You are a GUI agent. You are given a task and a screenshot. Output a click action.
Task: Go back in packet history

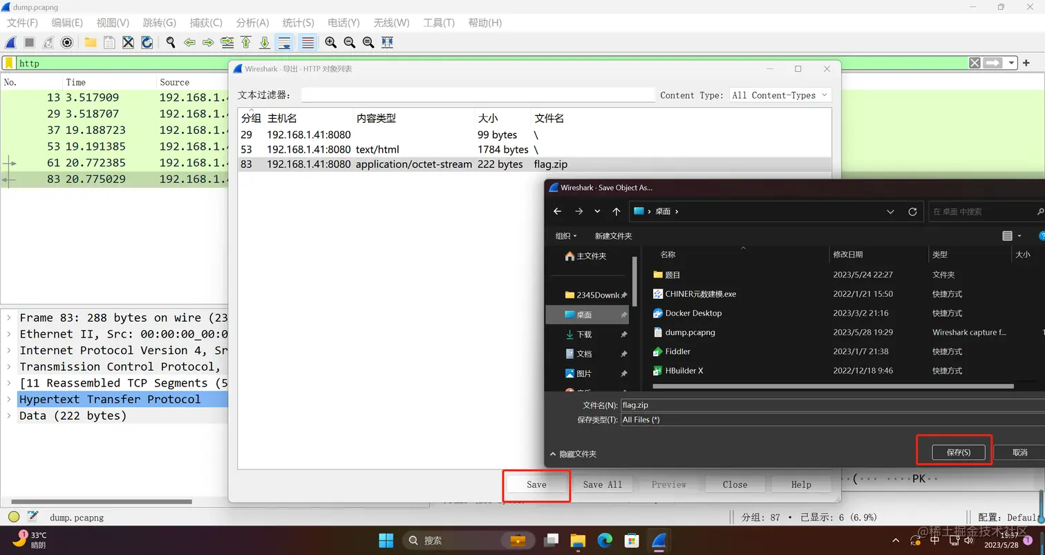click(x=189, y=43)
